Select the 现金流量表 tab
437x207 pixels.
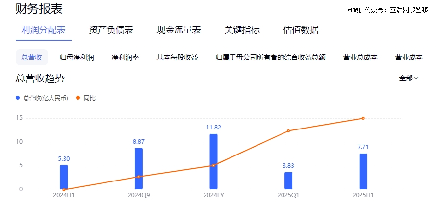pyautogui.click(x=179, y=30)
